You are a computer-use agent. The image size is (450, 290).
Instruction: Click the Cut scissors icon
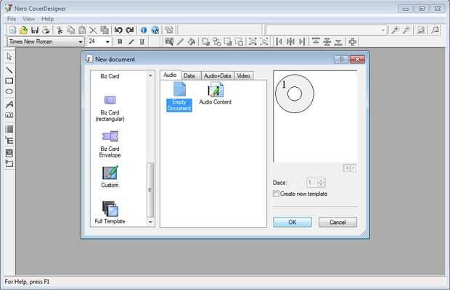(60, 30)
